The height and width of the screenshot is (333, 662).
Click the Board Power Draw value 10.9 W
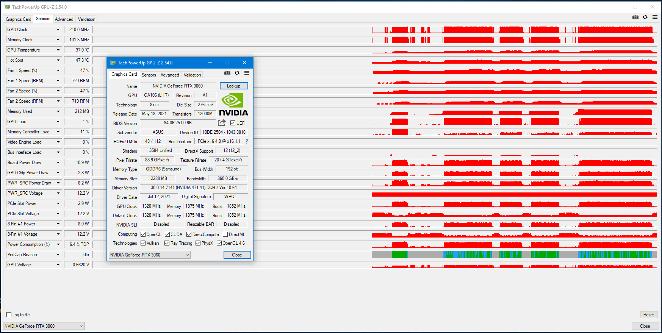(78, 163)
